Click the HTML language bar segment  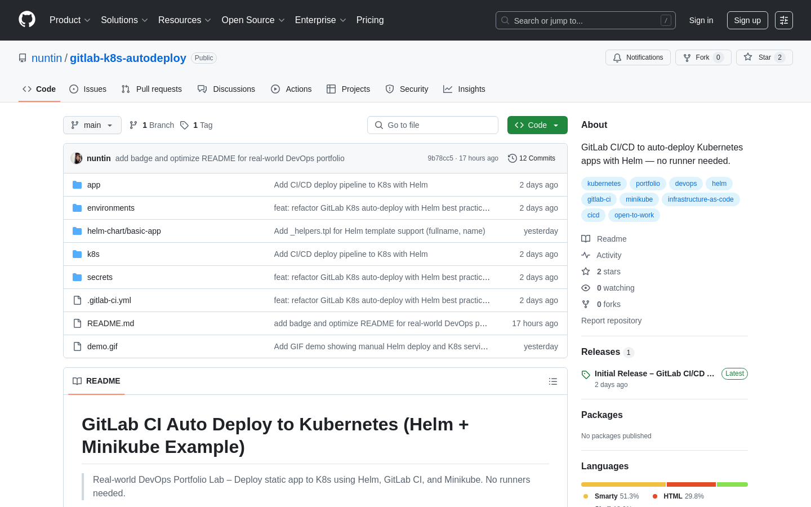(x=691, y=484)
